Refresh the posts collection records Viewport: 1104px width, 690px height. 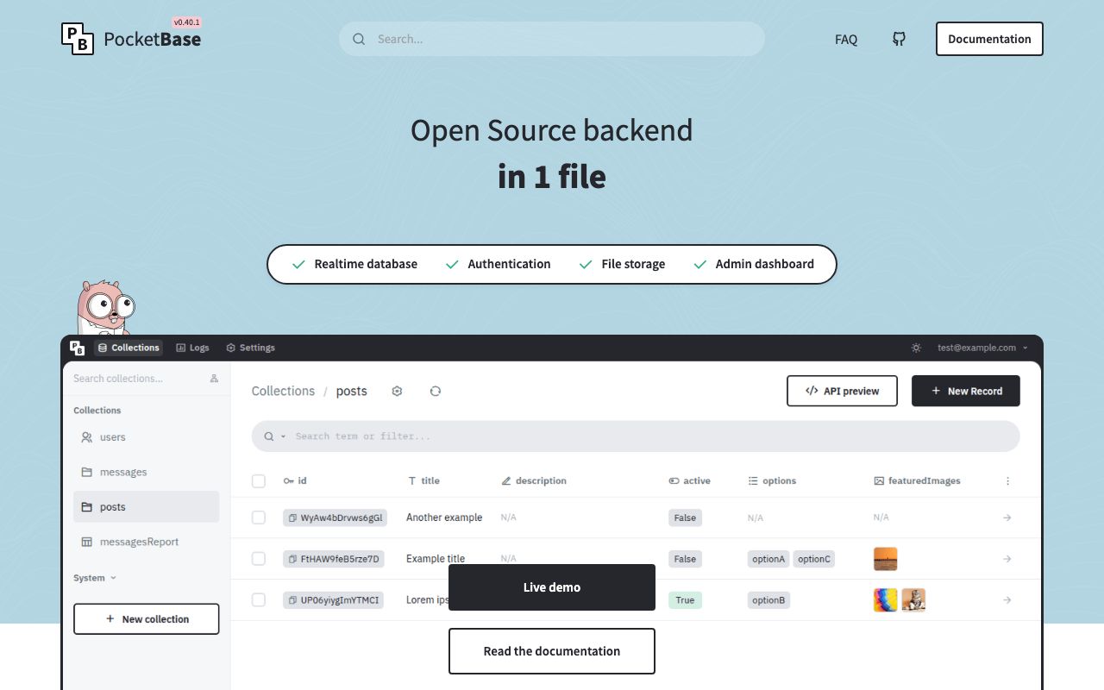(x=436, y=391)
